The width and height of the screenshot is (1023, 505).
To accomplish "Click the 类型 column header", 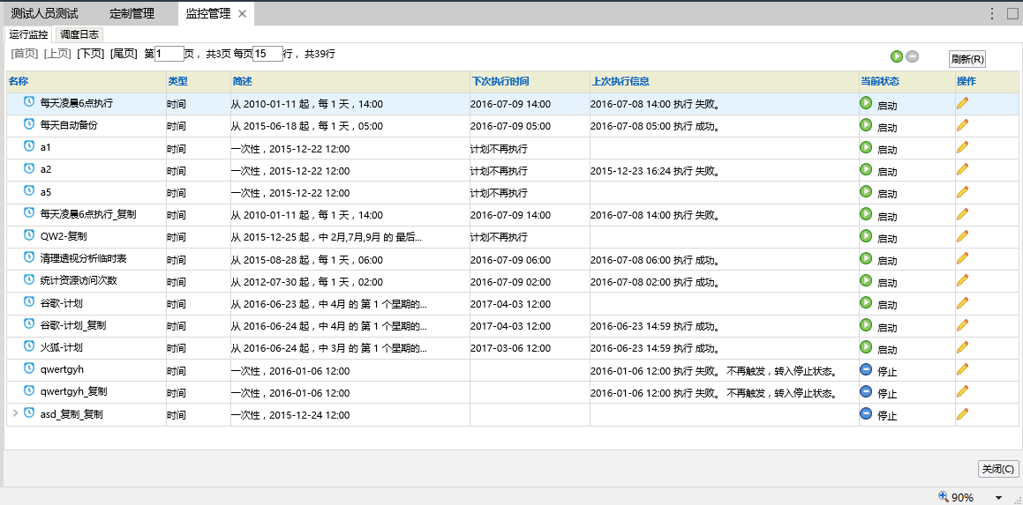I will (x=177, y=81).
